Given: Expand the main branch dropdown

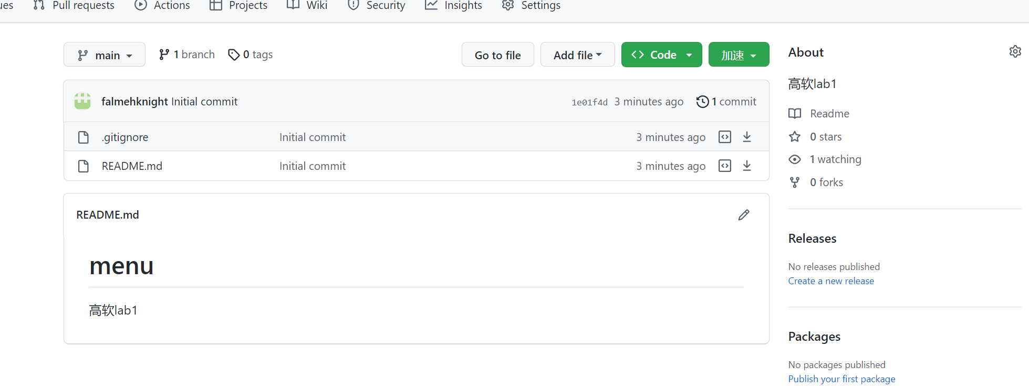Looking at the screenshot, I should (105, 55).
